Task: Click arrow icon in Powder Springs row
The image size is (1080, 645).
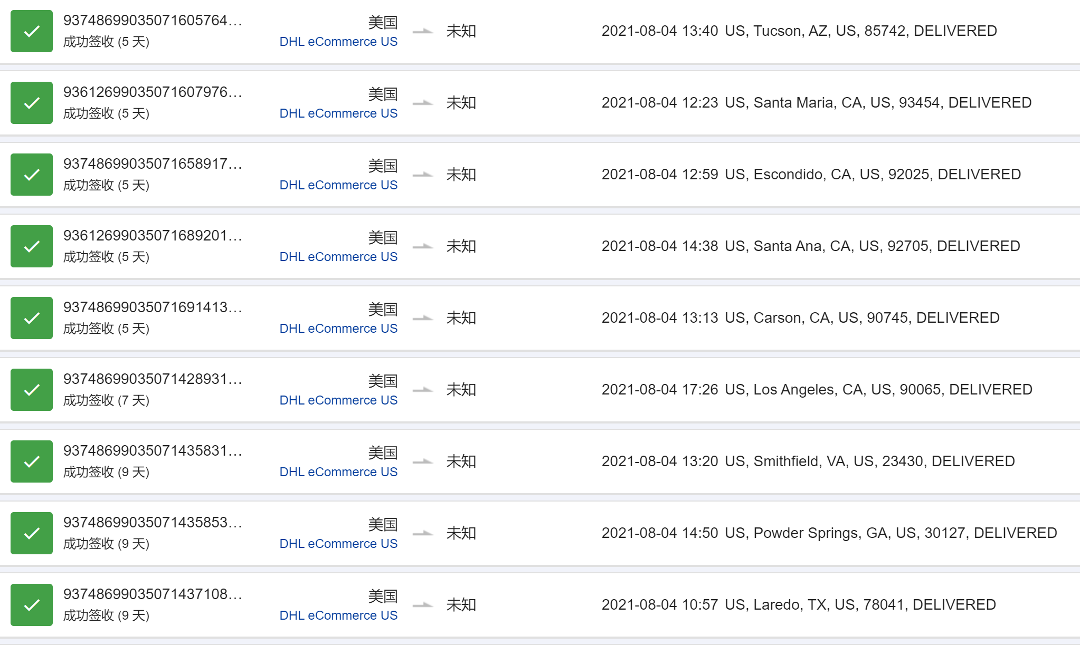Action: [x=422, y=533]
